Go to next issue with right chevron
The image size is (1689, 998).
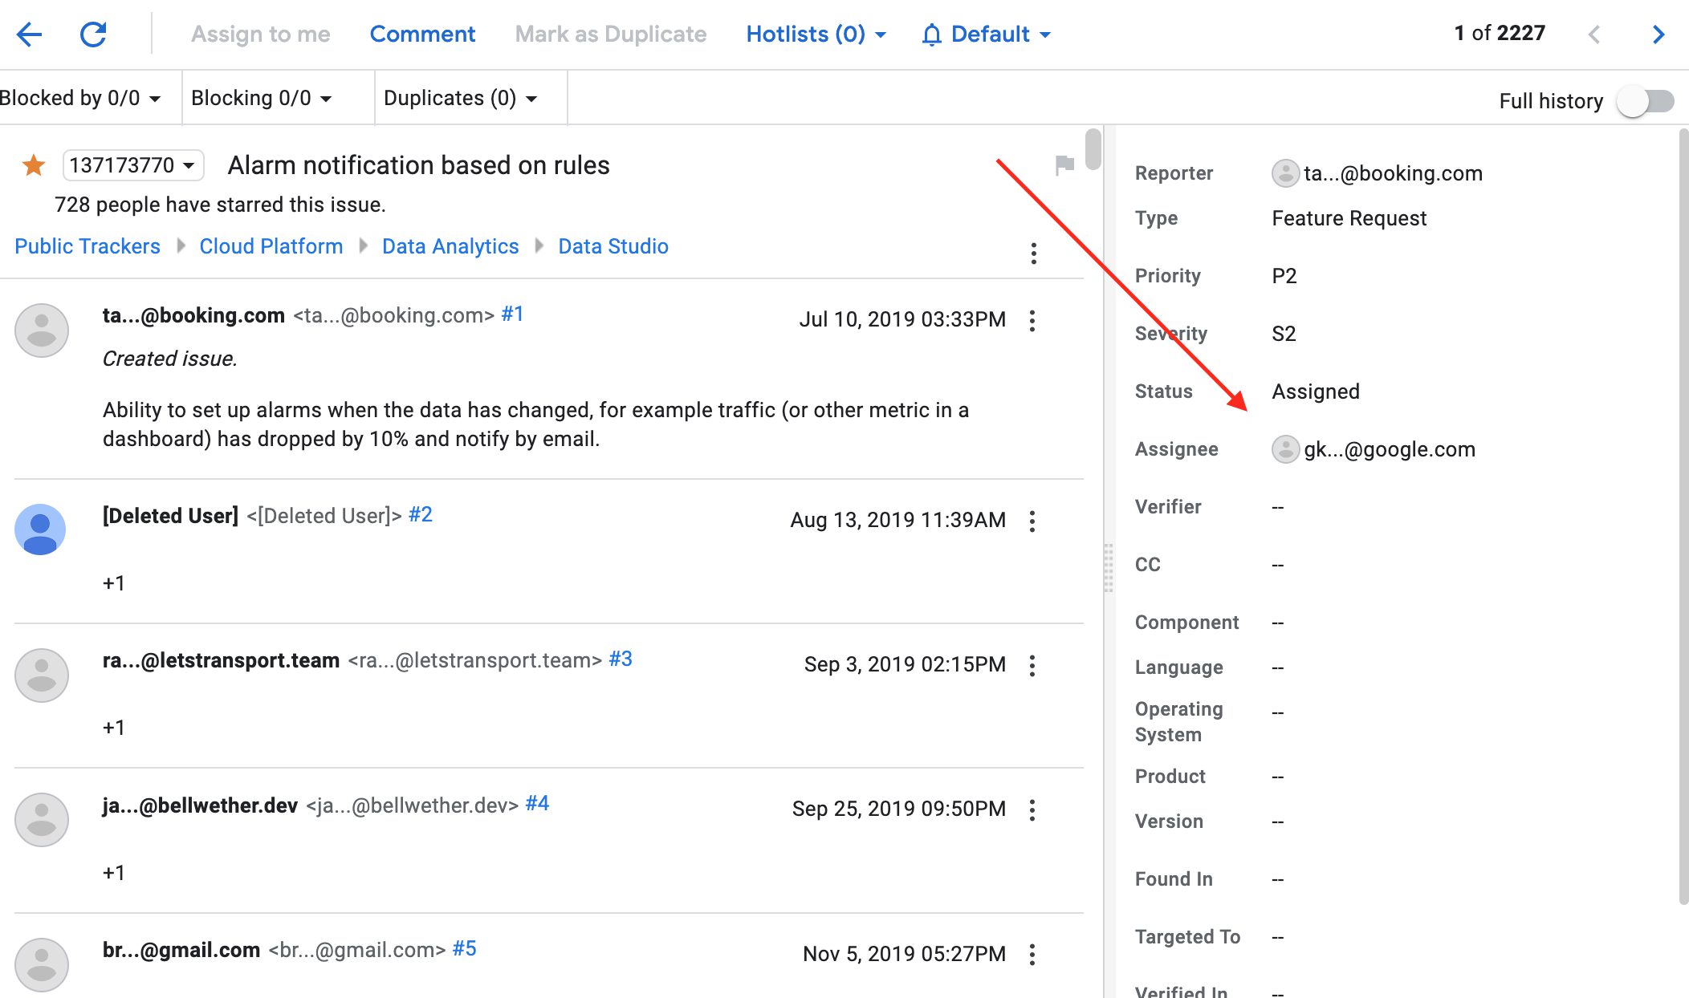pos(1658,34)
